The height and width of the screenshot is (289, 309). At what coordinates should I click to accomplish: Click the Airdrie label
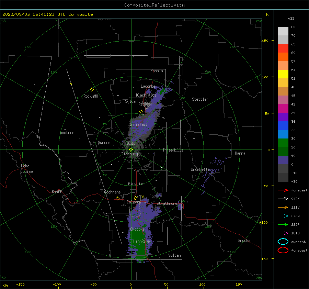pyautogui.click(x=135, y=184)
